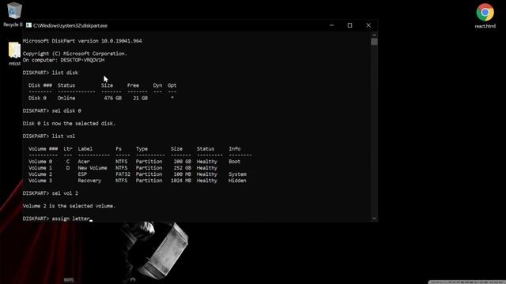The width and height of the screenshot is (506, 284).
Task: Click the '21 GB' free space value
Action: [x=141, y=98]
